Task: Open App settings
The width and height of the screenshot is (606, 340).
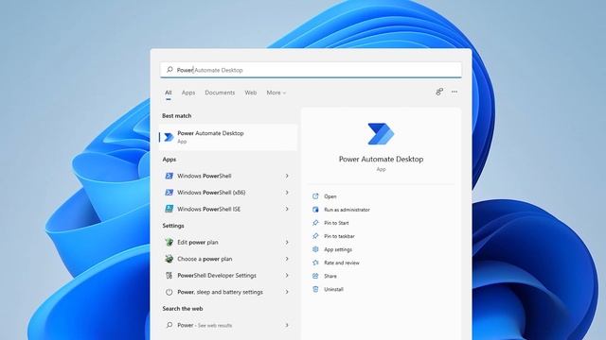Action: coord(338,249)
